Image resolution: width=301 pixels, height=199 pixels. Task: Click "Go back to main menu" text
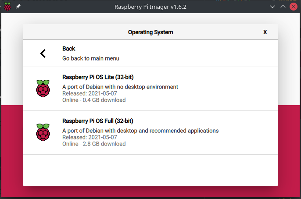tap(90, 58)
